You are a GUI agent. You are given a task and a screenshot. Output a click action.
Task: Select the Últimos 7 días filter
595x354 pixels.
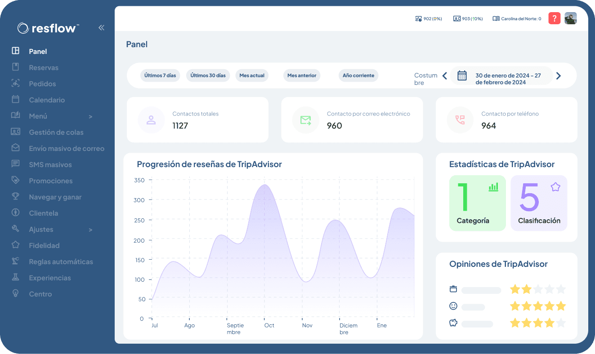tap(160, 75)
